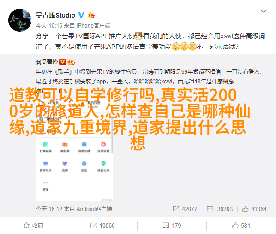Open the 吴青峰Studio username link
This screenshot has height=234, width=276.
(x=55, y=16)
